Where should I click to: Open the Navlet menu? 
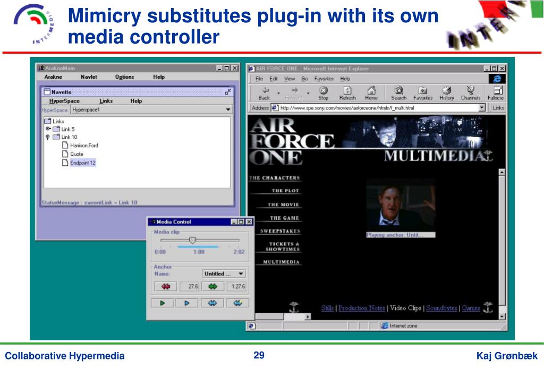pyautogui.click(x=89, y=77)
